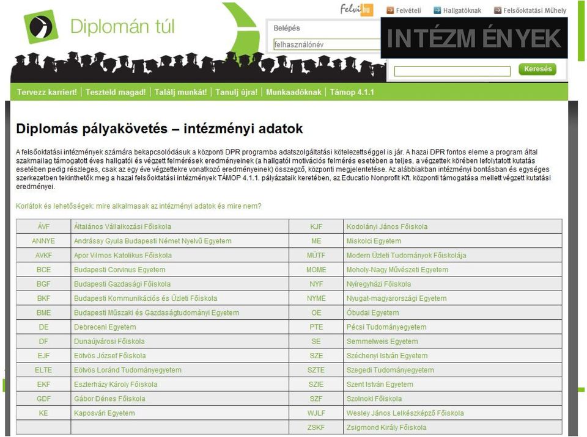This screenshot has height=437, width=587.
Task: Click the orange arrow icon beside Felvételi
Action: pyautogui.click(x=390, y=10)
